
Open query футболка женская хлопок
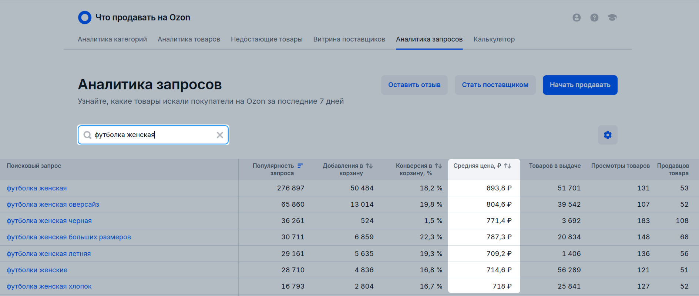point(49,286)
